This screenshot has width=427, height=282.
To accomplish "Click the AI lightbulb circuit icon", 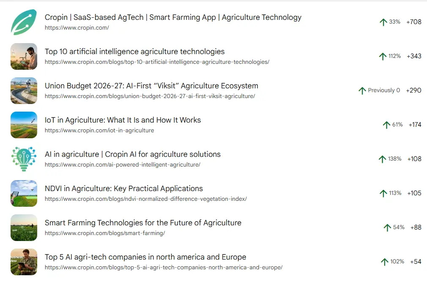I will 24,159.
